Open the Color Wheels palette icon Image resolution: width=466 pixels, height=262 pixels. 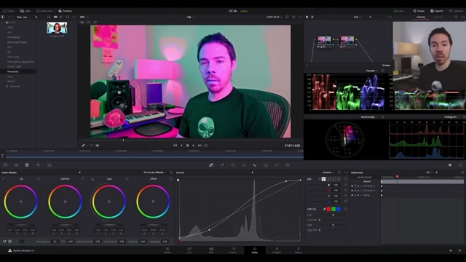click(x=27, y=165)
